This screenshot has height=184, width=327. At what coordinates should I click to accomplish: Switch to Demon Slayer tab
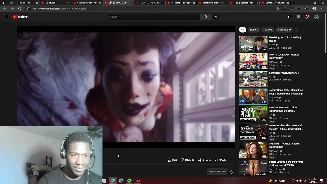point(276,3)
